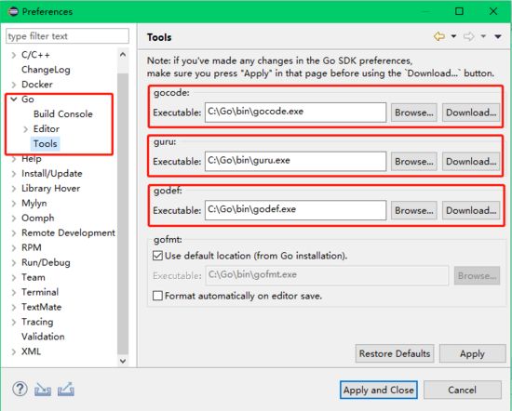Open the forward history dropdown arrow

pyautogui.click(x=483, y=36)
